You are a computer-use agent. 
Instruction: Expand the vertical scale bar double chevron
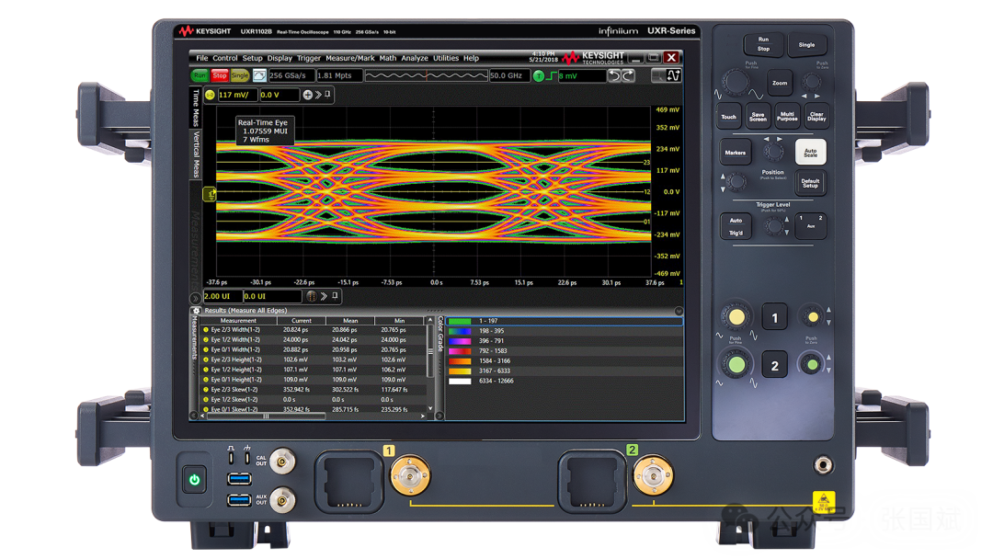coord(318,95)
